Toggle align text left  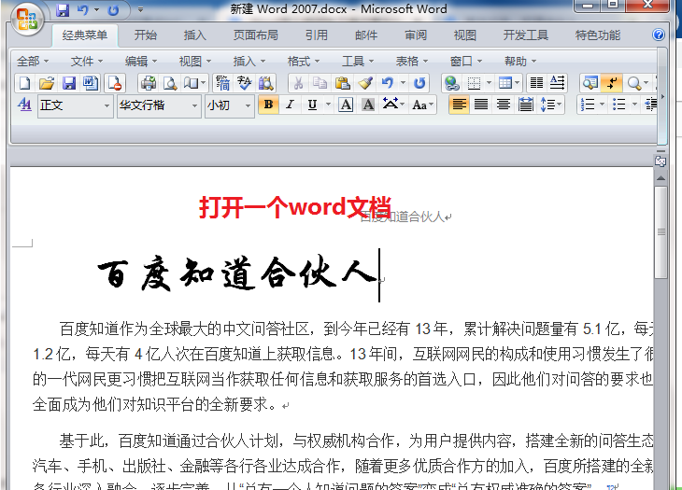click(459, 105)
